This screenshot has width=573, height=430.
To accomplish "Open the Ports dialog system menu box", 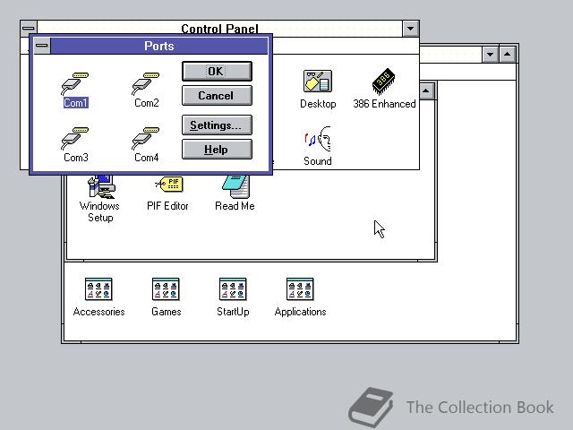I will point(42,46).
